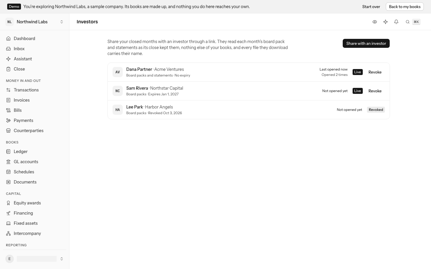Click the NL company logo avatar
The width and height of the screenshot is (431, 269).
(10, 22)
